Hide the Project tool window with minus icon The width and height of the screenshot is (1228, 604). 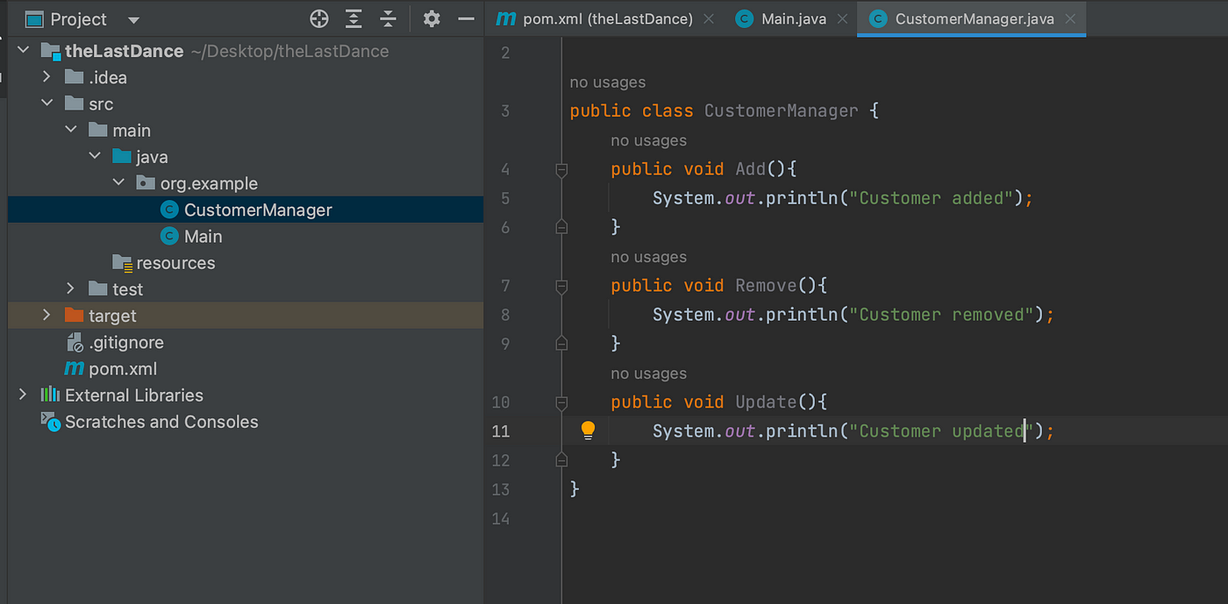[x=466, y=18]
